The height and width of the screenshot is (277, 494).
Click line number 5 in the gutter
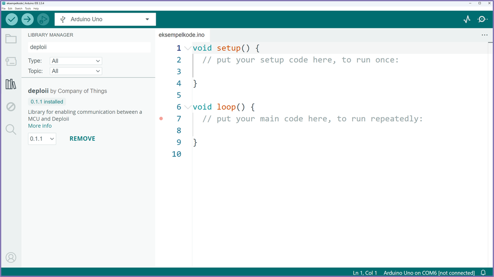(179, 95)
